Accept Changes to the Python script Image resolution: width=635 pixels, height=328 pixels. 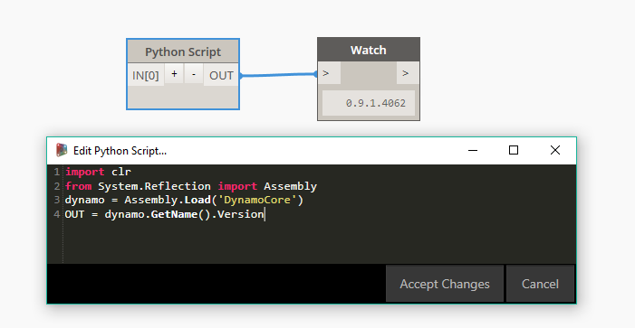tap(445, 284)
